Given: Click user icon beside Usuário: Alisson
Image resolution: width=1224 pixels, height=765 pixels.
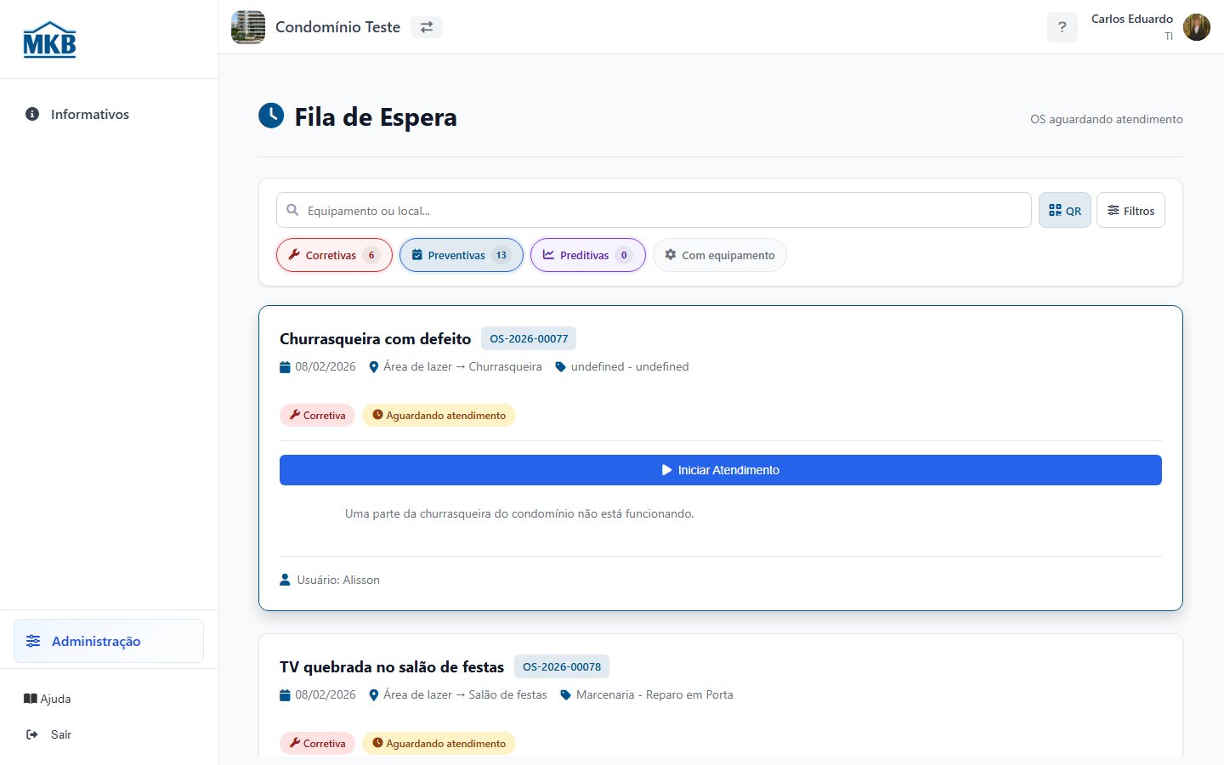Looking at the screenshot, I should (285, 580).
